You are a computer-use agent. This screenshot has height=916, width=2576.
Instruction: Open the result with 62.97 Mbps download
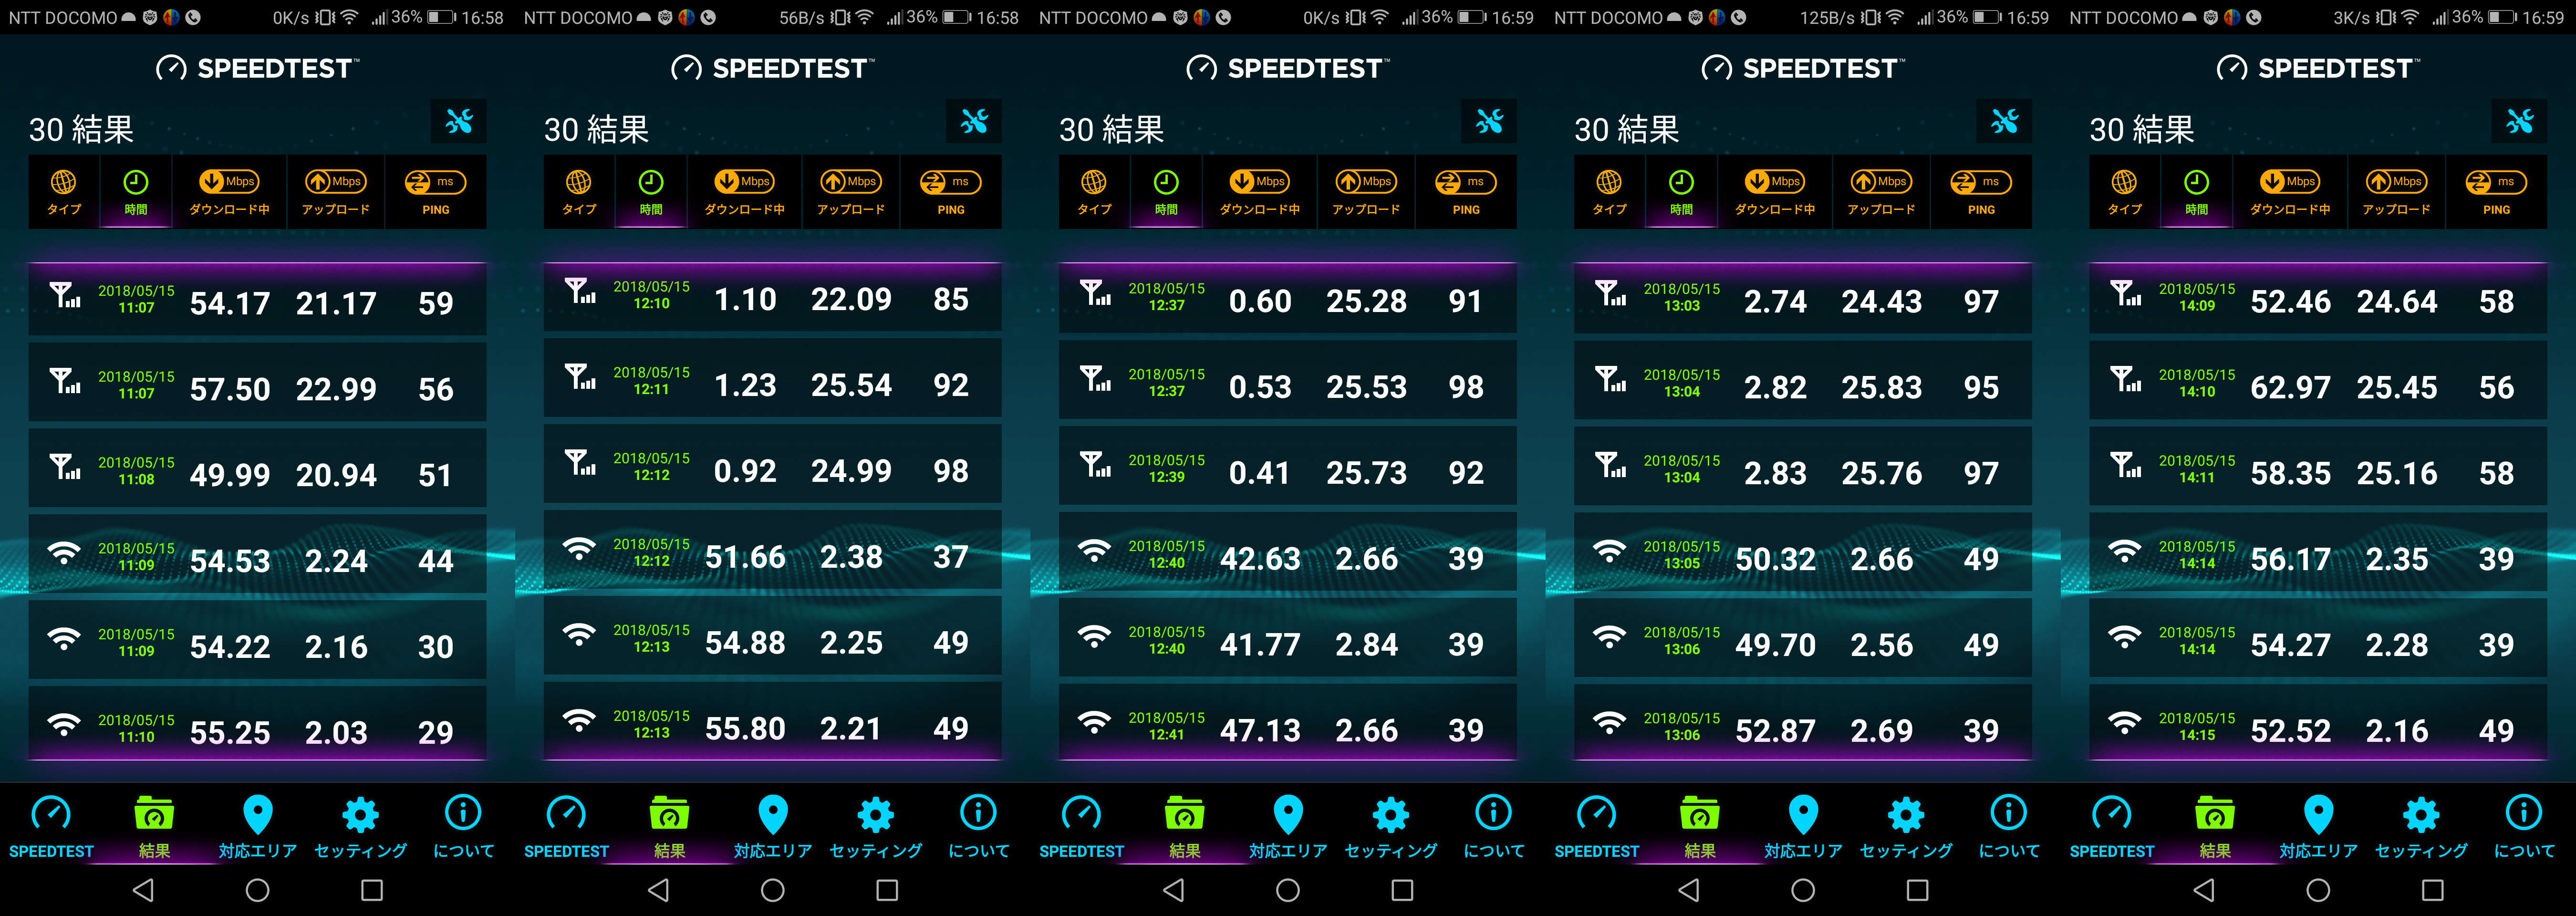click(x=2317, y=385)
